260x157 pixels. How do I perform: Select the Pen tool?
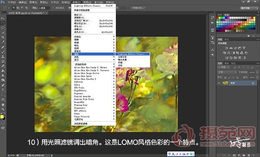[3, 85]
